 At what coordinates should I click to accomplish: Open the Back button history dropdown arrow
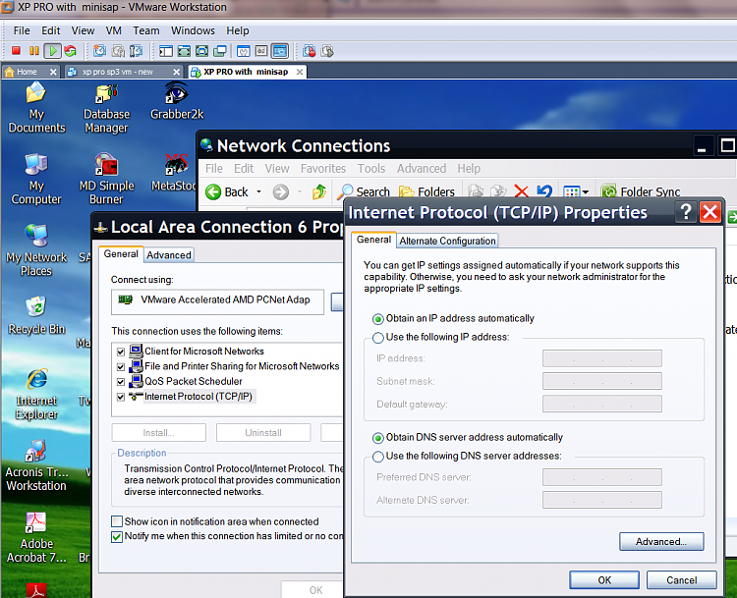pos(258,191)
